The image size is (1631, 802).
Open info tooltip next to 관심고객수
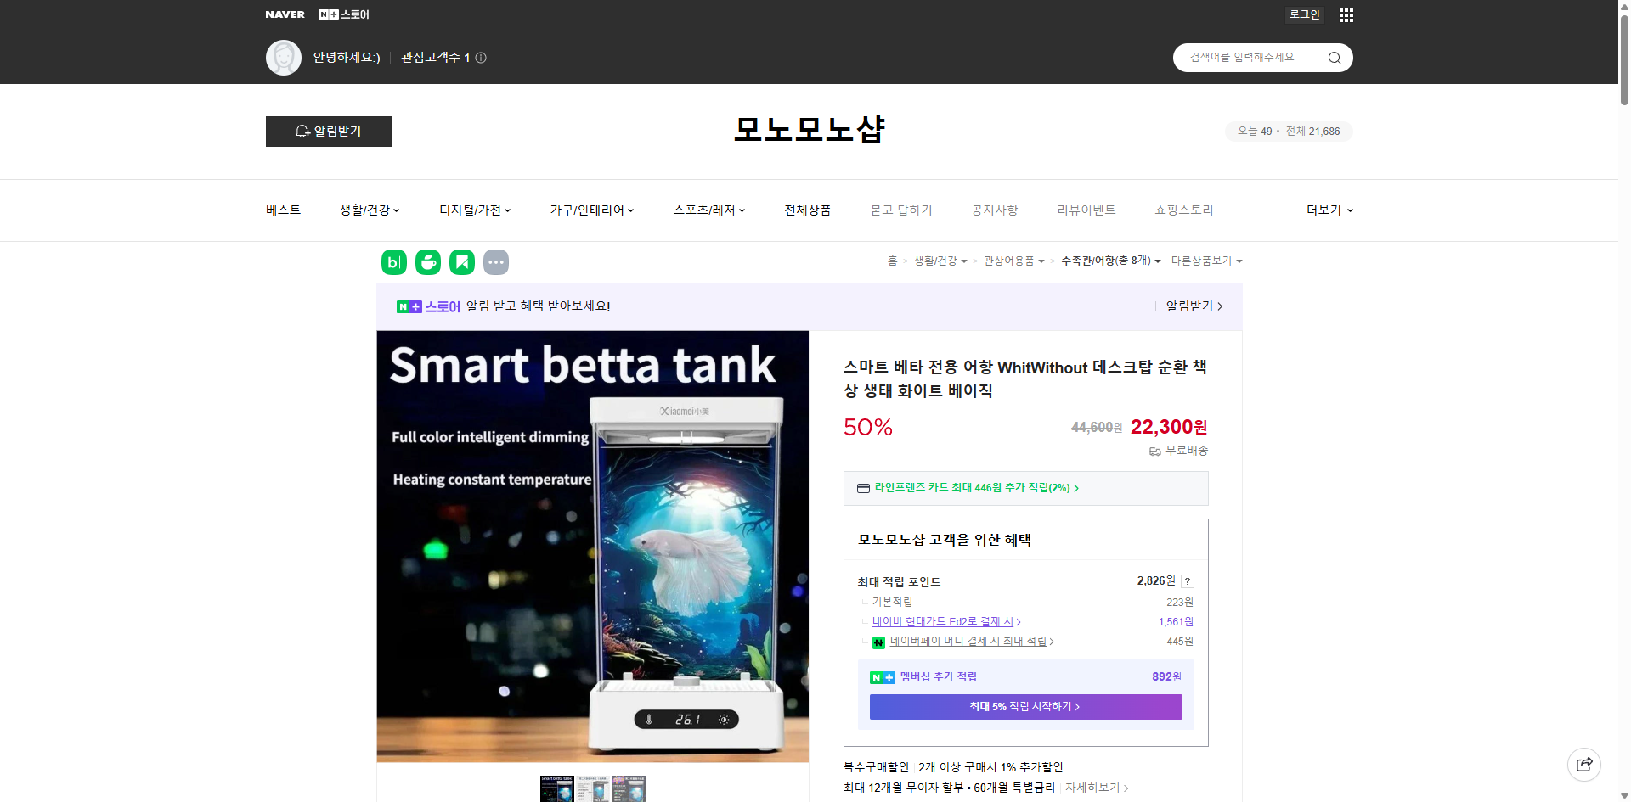[x=481, y=57]
